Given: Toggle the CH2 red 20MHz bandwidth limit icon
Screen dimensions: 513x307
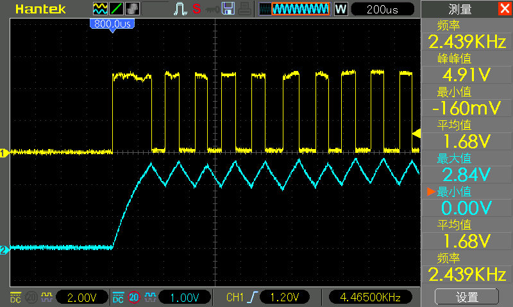Looking at the screenshot, I should coord(134,297).
